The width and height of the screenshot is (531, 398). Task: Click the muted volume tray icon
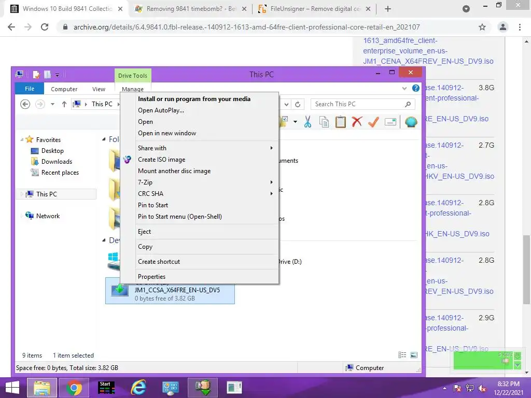482,388
